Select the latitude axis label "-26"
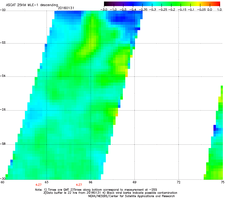Screen dimensions: 225x198 coord(3,110)
